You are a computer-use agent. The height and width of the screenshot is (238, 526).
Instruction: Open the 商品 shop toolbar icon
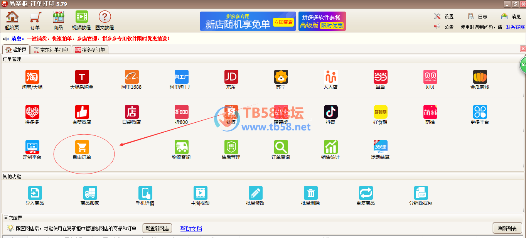(x=58, y=20)
